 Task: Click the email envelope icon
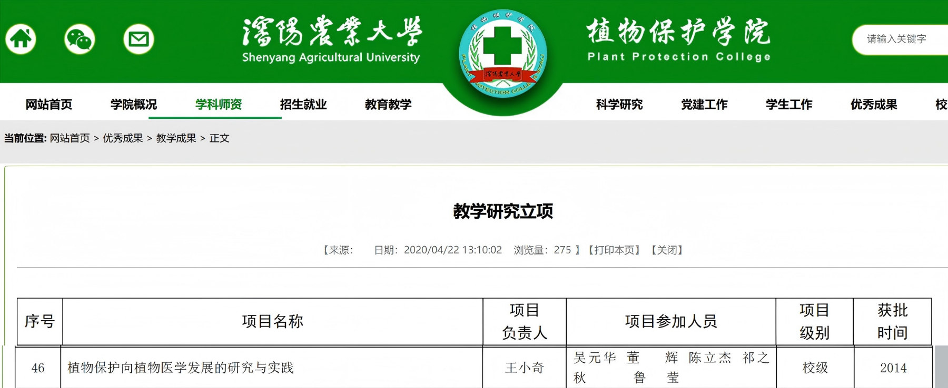pyautogui.click(x=139, y=39)
